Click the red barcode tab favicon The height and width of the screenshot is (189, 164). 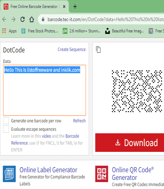(6, 7)
